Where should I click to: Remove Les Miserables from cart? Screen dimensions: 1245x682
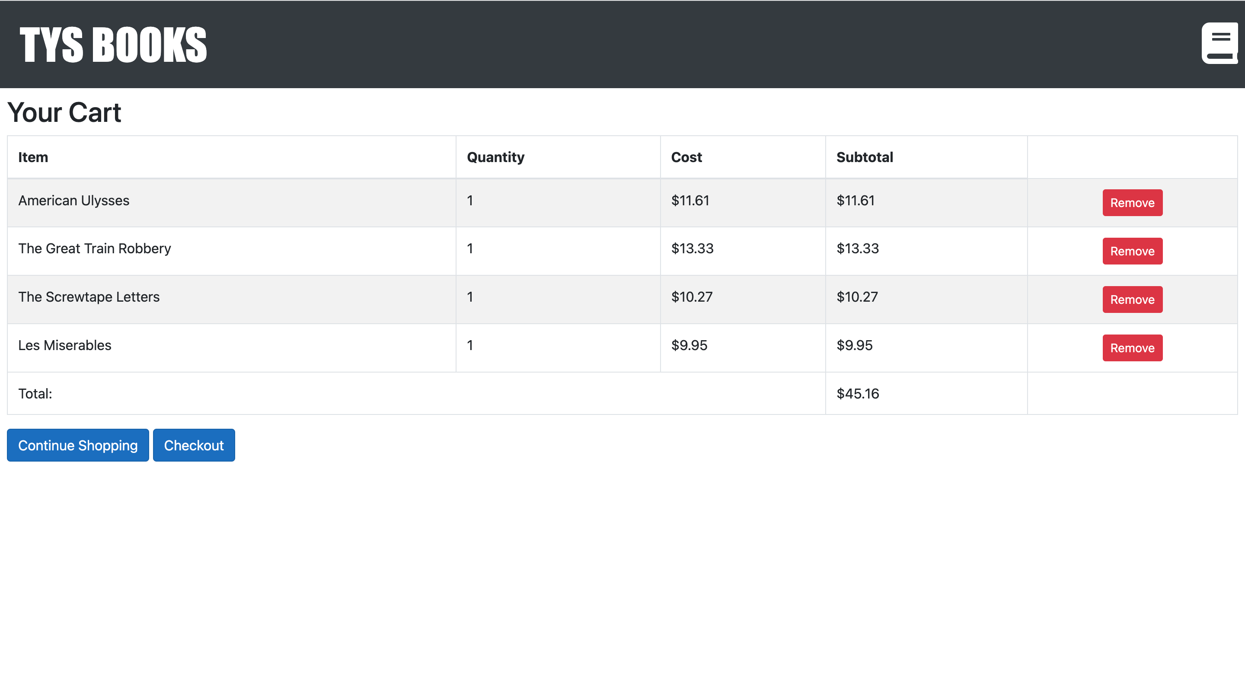1132,347
